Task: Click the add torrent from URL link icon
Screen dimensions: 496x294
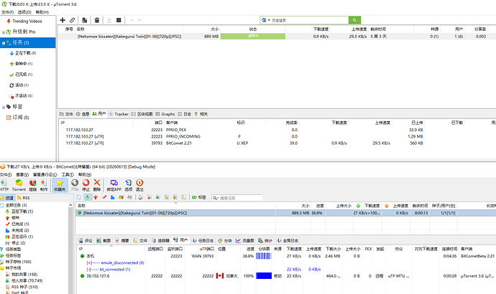Action: click(73, 20)
